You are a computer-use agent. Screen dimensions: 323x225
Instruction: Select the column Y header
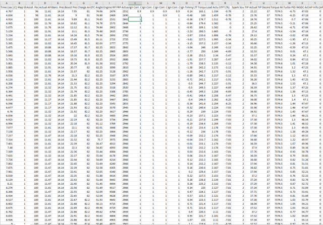point(315,3)
